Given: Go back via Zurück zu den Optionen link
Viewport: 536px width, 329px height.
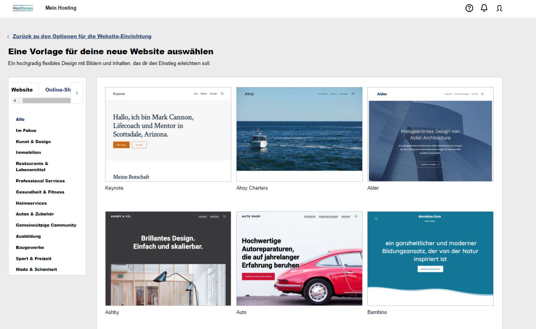Looking at the screenshot, I should tap(82, 37).
